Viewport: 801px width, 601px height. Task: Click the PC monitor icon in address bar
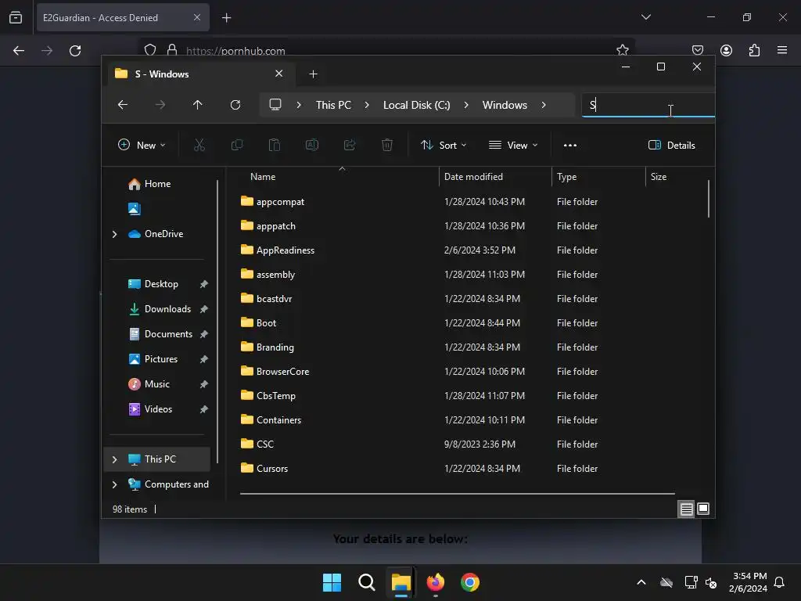tap(275, 105)
